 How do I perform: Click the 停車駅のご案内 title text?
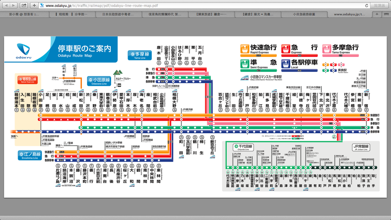coord(84,49)
